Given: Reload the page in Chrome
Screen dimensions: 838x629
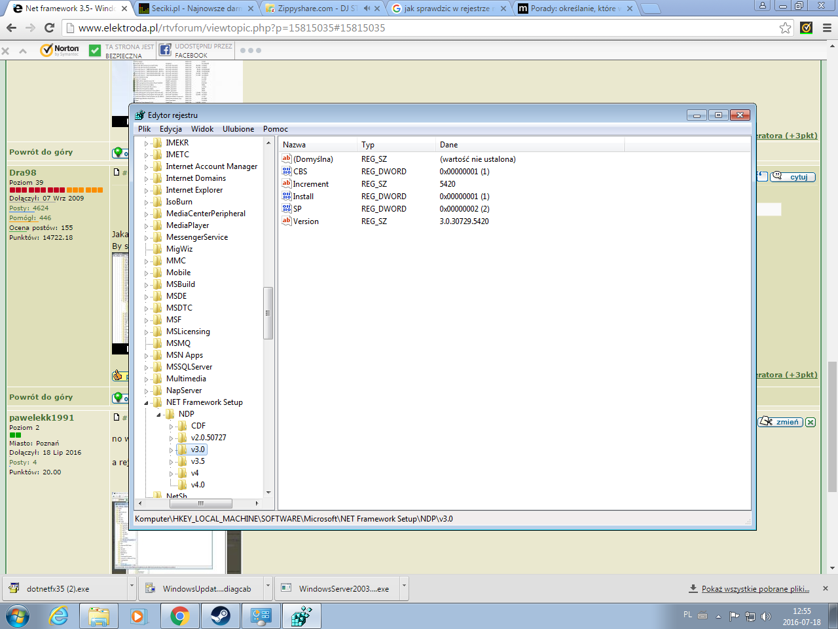Looking at the screenshot, I should click(x=49, y=28).
